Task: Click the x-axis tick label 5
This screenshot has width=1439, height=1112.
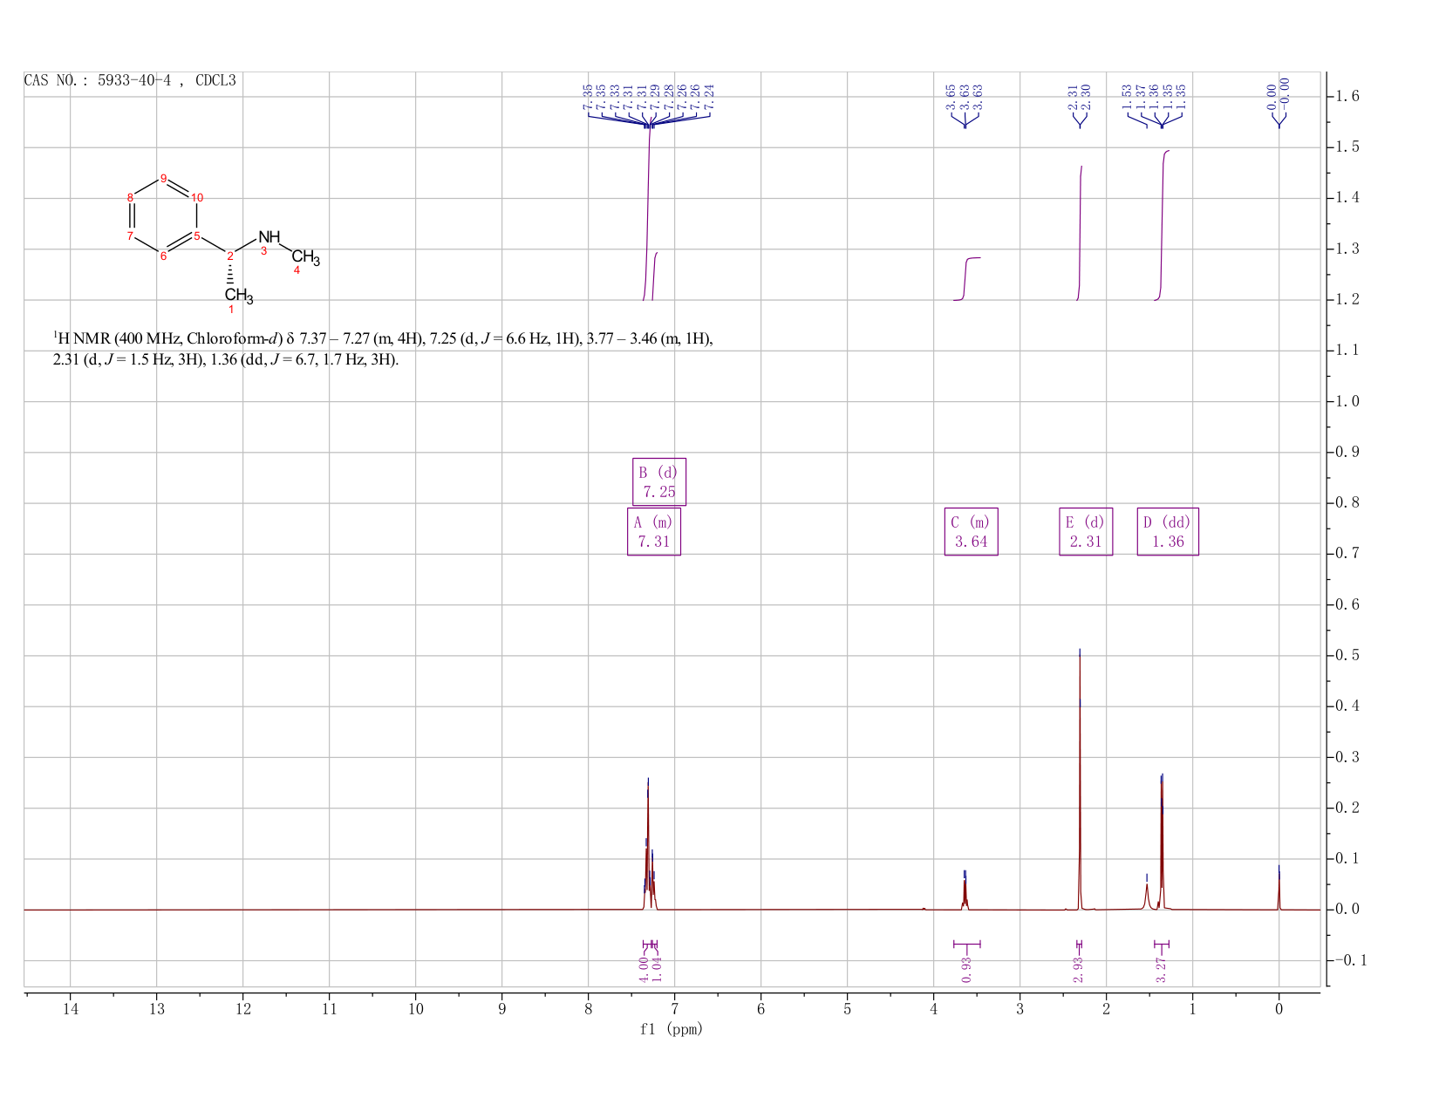Action: [x=847, y=1009]
